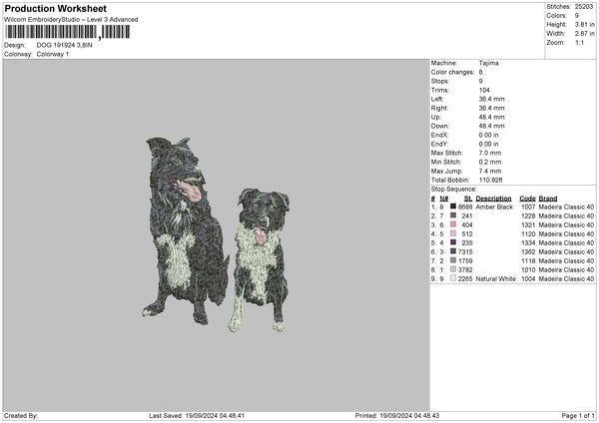This screenshot has height=423, width=599.
Task: Click the 'Stop Sequence:' heading
Action: tap(454, 189)
